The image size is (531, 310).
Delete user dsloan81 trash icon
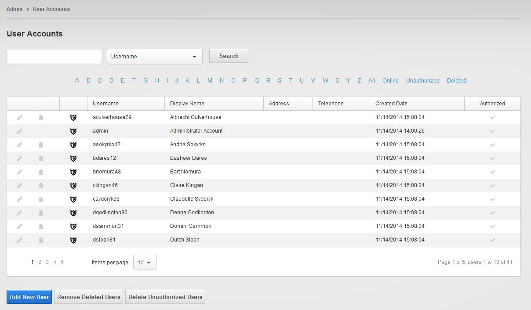click(x=41, y=240)
